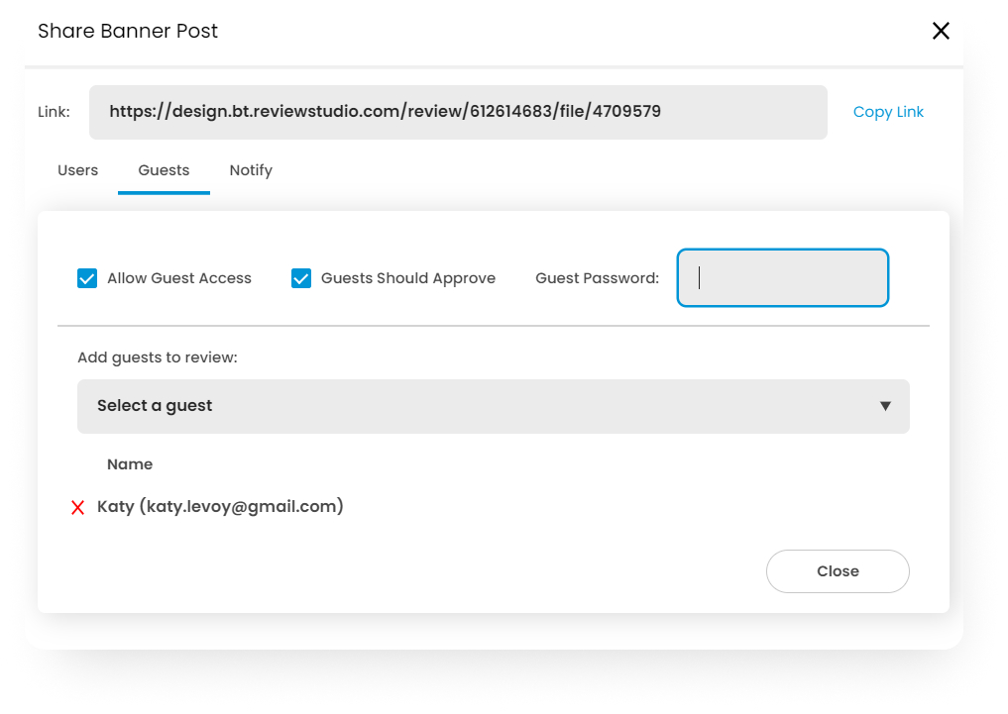Focus the Guest Password input field

782,278
